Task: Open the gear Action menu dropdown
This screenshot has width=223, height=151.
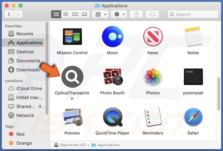Action: click(119, 14)
